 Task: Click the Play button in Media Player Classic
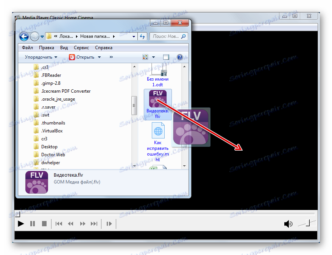21,224
